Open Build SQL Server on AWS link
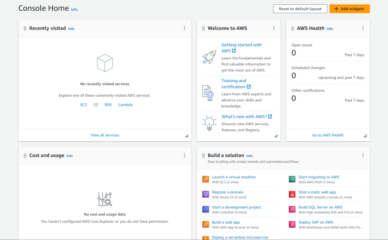This screenshot has height=240, width=388. click(321, 207)
